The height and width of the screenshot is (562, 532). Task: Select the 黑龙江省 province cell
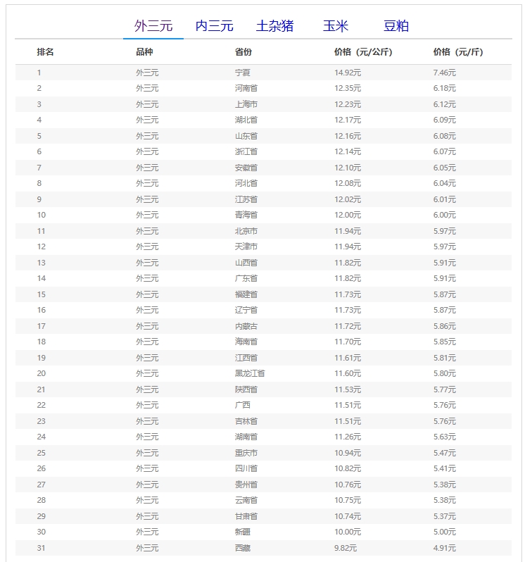tap(250, 373)
